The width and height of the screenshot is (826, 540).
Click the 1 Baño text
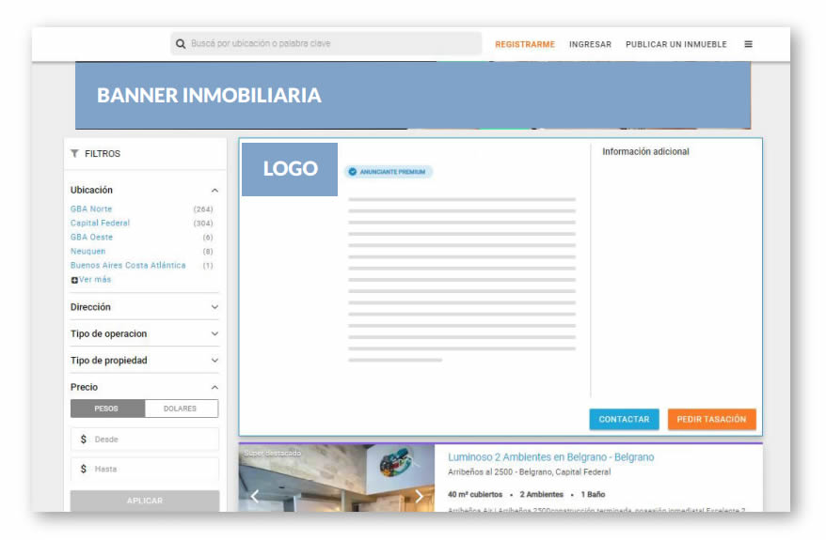pos(594,495)
